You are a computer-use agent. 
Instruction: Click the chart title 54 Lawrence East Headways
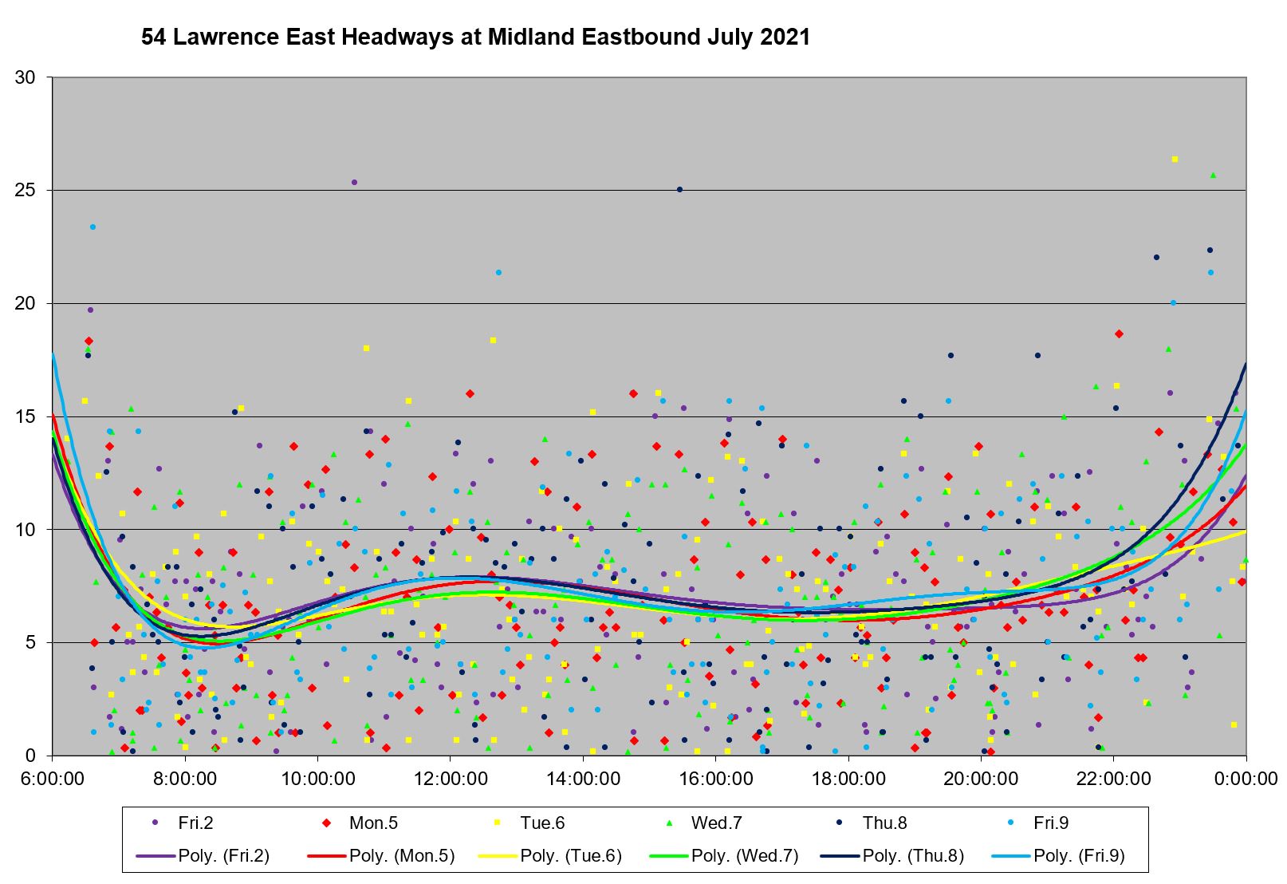point(475,37)
